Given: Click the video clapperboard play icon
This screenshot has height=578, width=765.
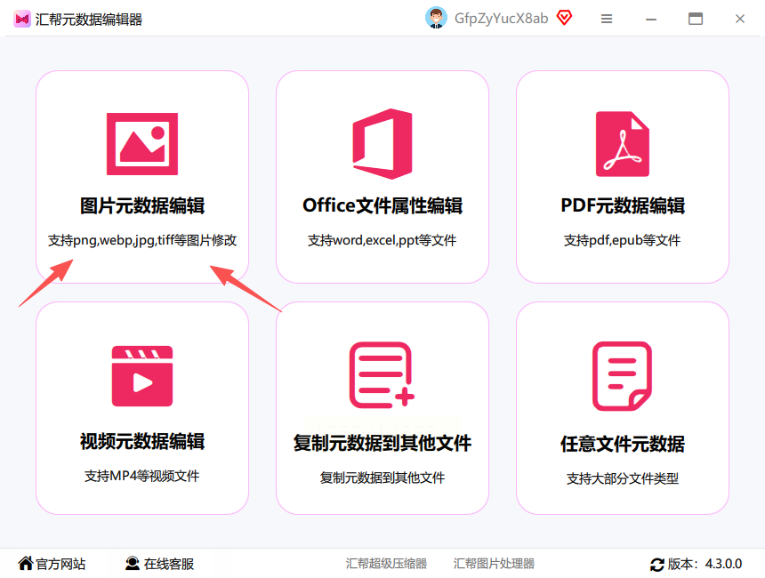Looking at the screenshot, I should [142, 376].
